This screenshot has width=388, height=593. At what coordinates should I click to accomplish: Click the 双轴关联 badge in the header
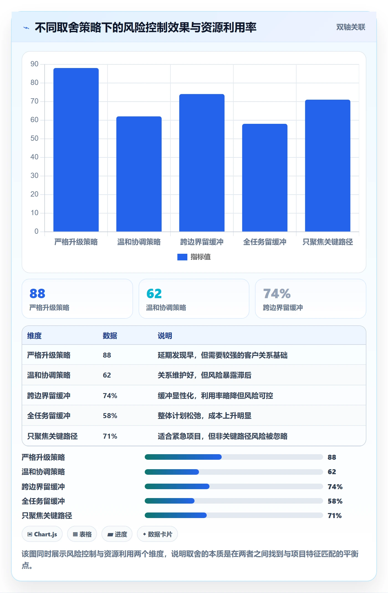point(351,27)
